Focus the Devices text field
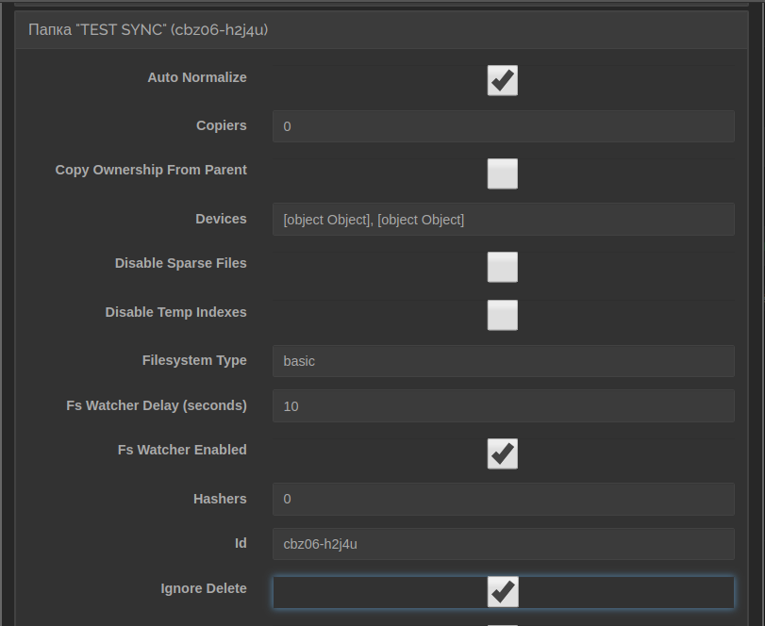 [503, 220]
